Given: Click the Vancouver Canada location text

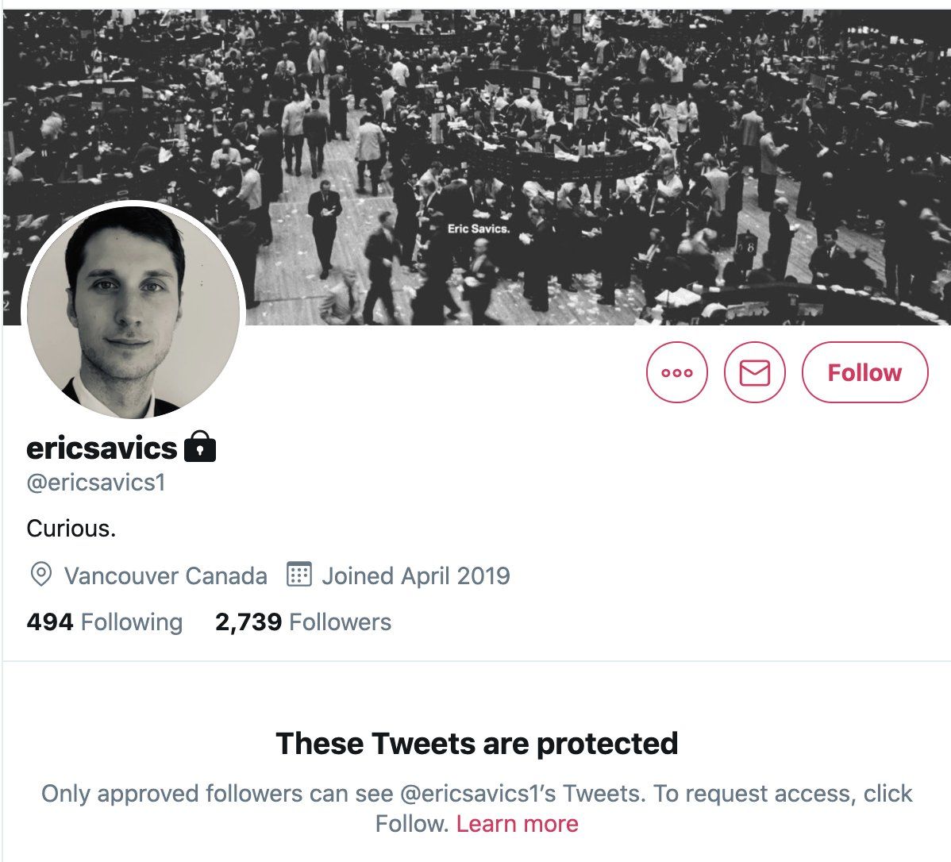Looking at the screenshot, I should 167,575.
